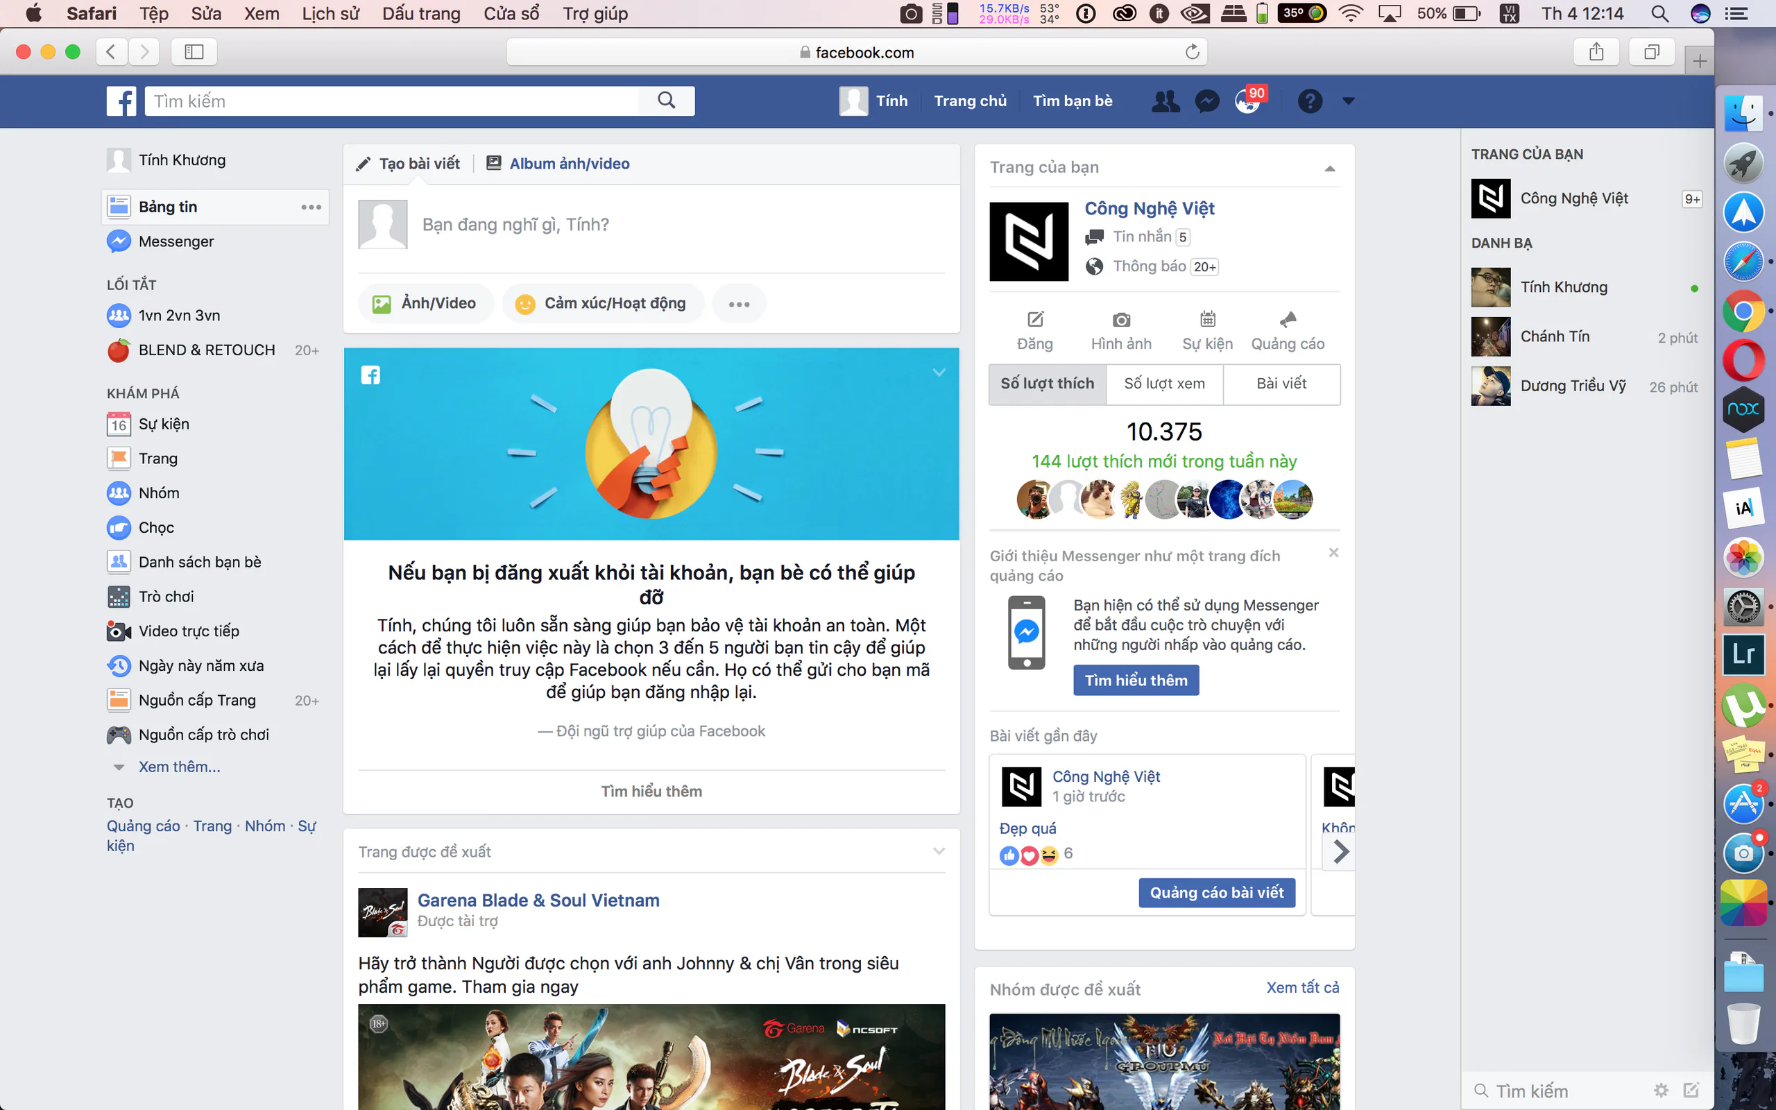
Task: Open notifications globe with 90 badge
Action: tap(1247, 101)
